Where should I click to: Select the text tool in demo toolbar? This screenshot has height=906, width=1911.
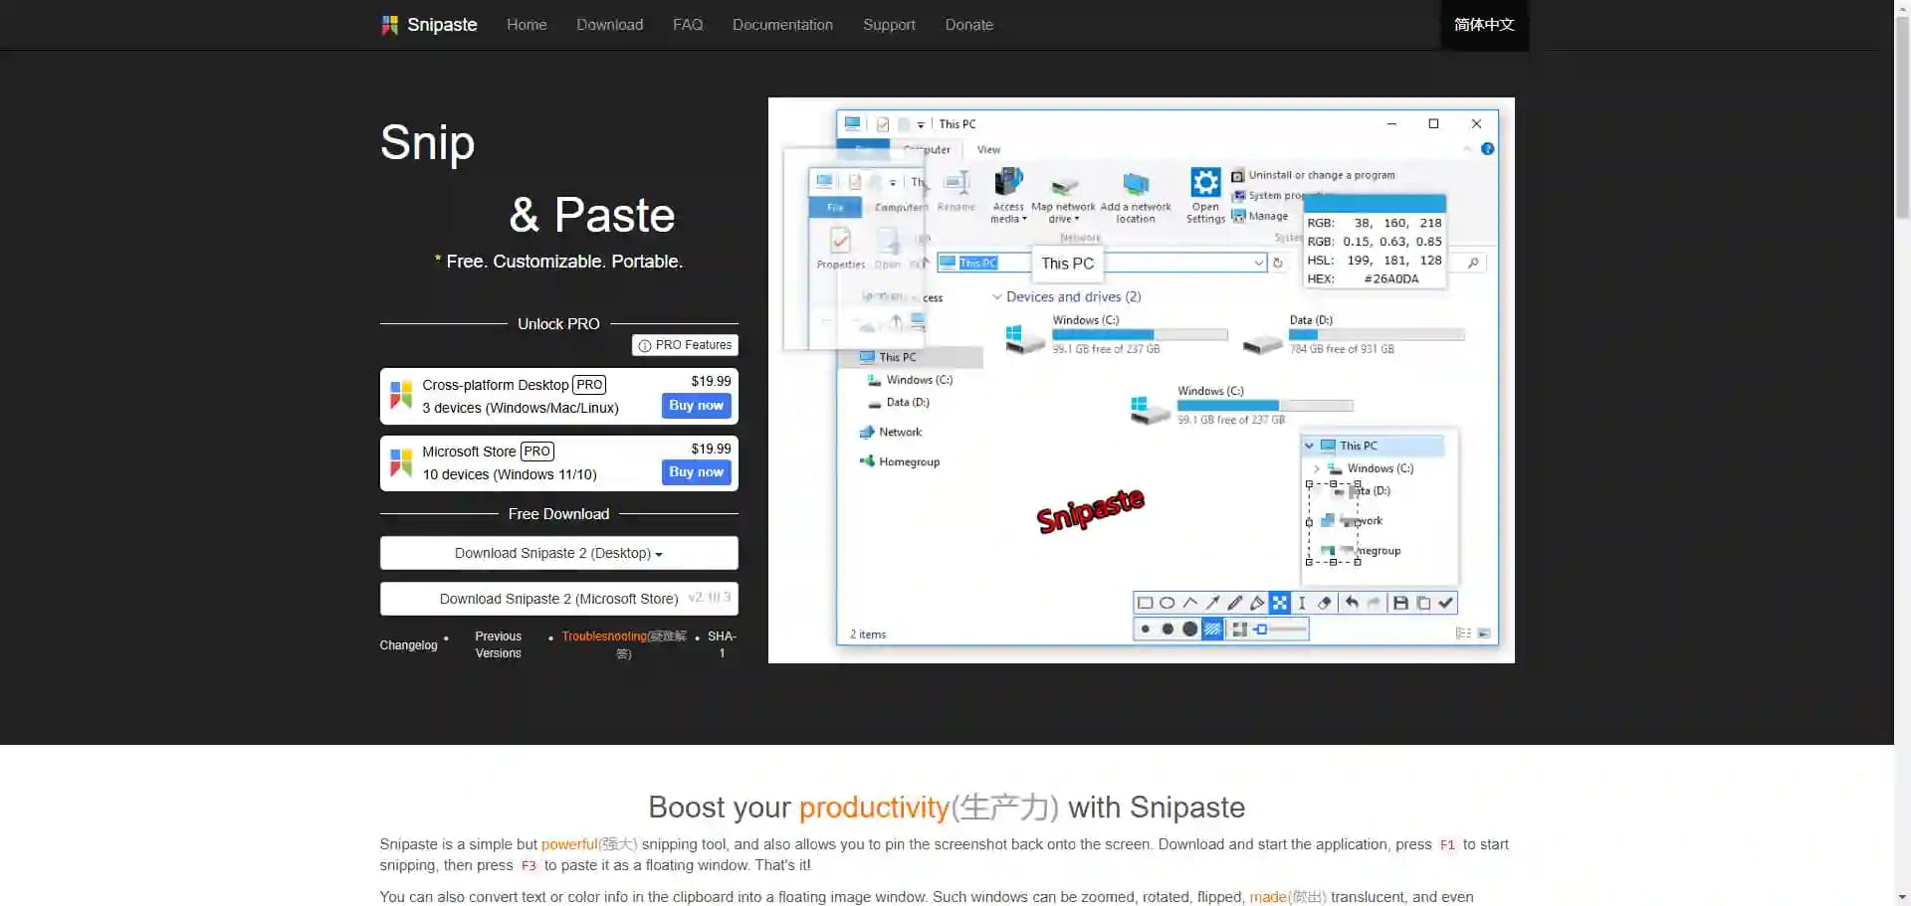[1302, 603]
